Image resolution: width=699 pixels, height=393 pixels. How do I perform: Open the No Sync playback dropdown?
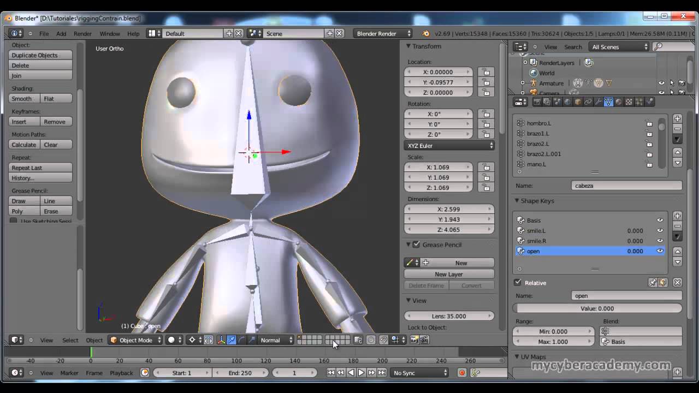click(x=419, y=373)
